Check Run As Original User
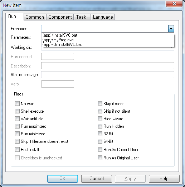The image size is (185, 187). coord(100,158)
